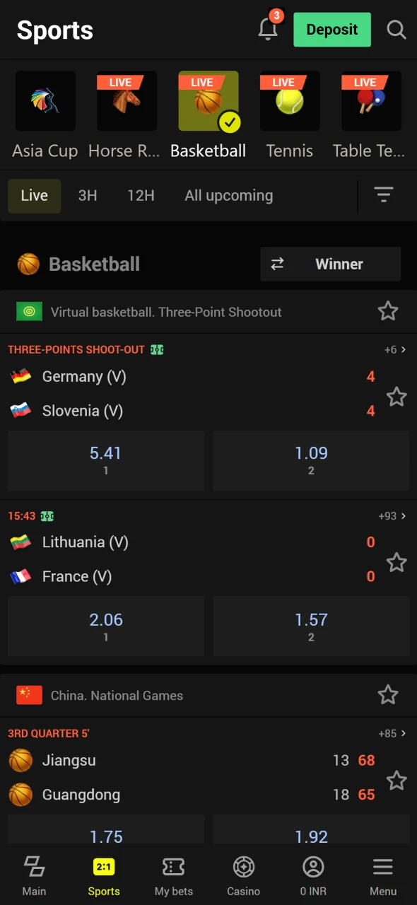Switch to the Tennis category

pyautogui.click(x=289, y=113)
